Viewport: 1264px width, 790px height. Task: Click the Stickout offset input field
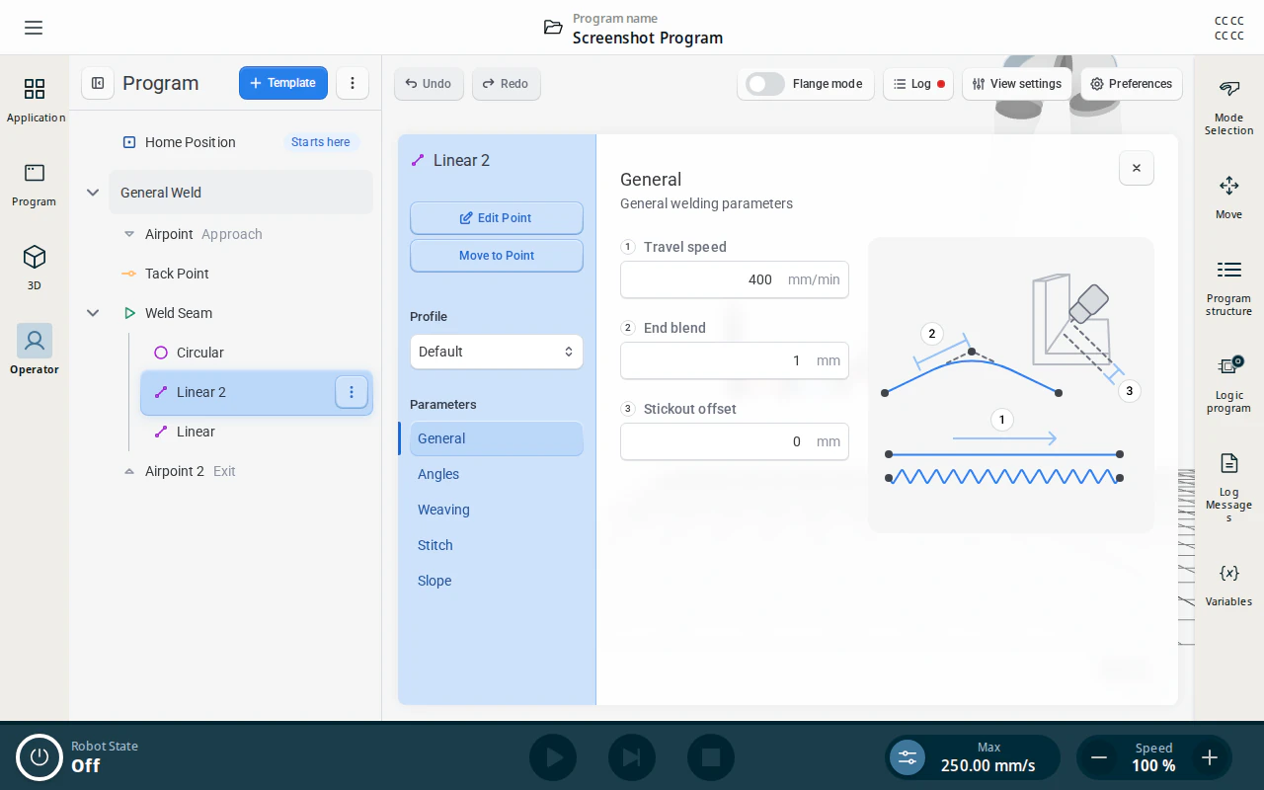(x=735, y=441)
